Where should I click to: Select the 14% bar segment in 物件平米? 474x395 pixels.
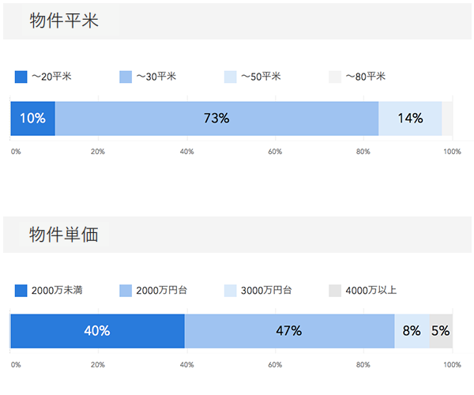[410, 118]
